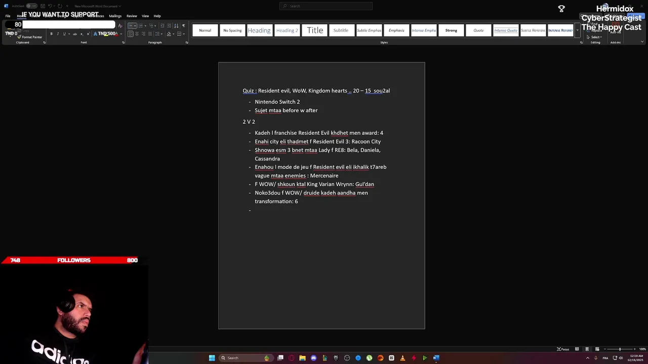Justify the paragraph text
This screenshot has width=648, height=364.
(x=150, y=34)
